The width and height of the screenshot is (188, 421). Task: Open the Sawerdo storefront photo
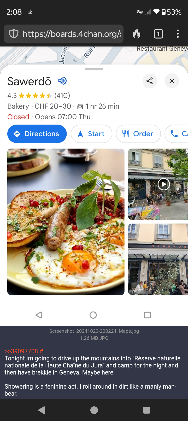point(158,259)
